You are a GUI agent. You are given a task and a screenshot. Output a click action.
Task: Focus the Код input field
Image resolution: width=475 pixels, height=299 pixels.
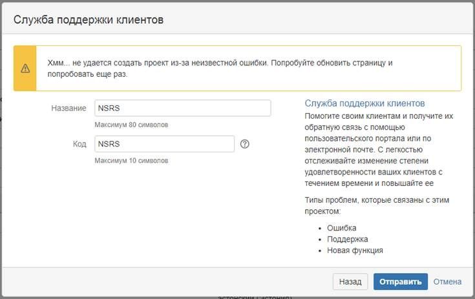(164, 144)
